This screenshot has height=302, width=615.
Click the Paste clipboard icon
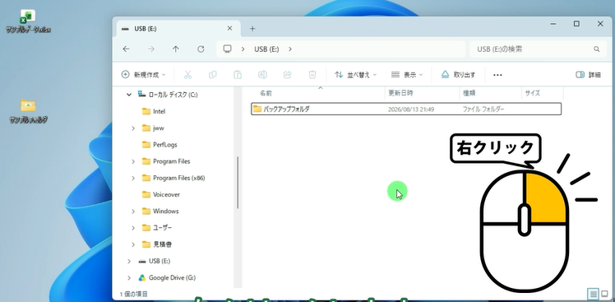[x=238, y=75]
